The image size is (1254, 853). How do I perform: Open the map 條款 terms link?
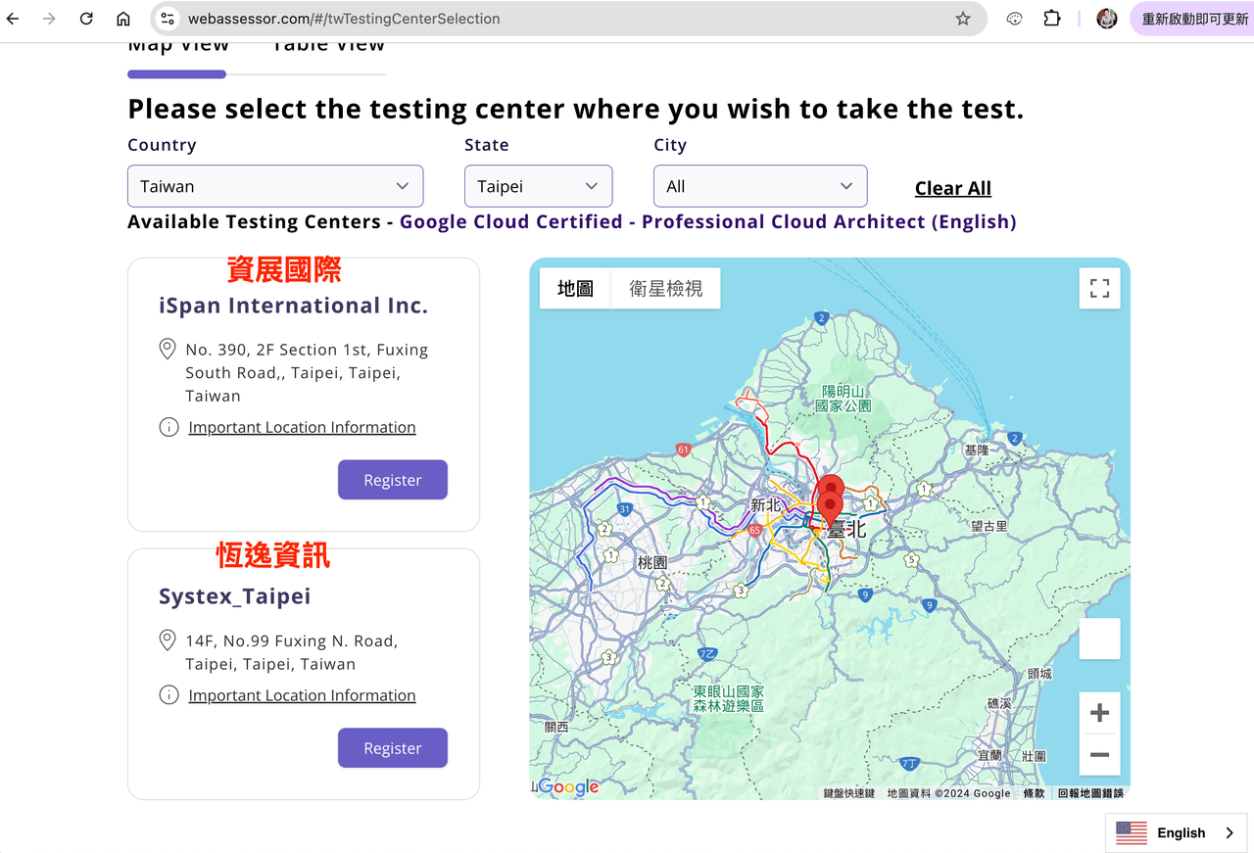1034,793
